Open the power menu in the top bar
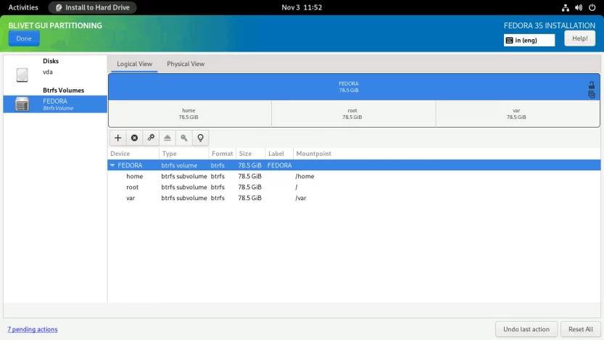 click(592, 7)
